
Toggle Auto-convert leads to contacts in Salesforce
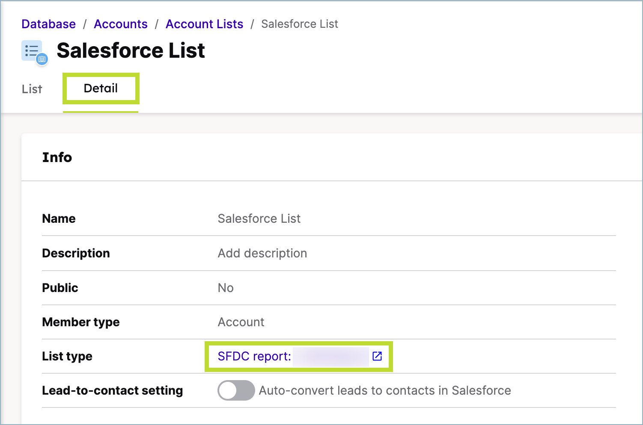[236, 390]
